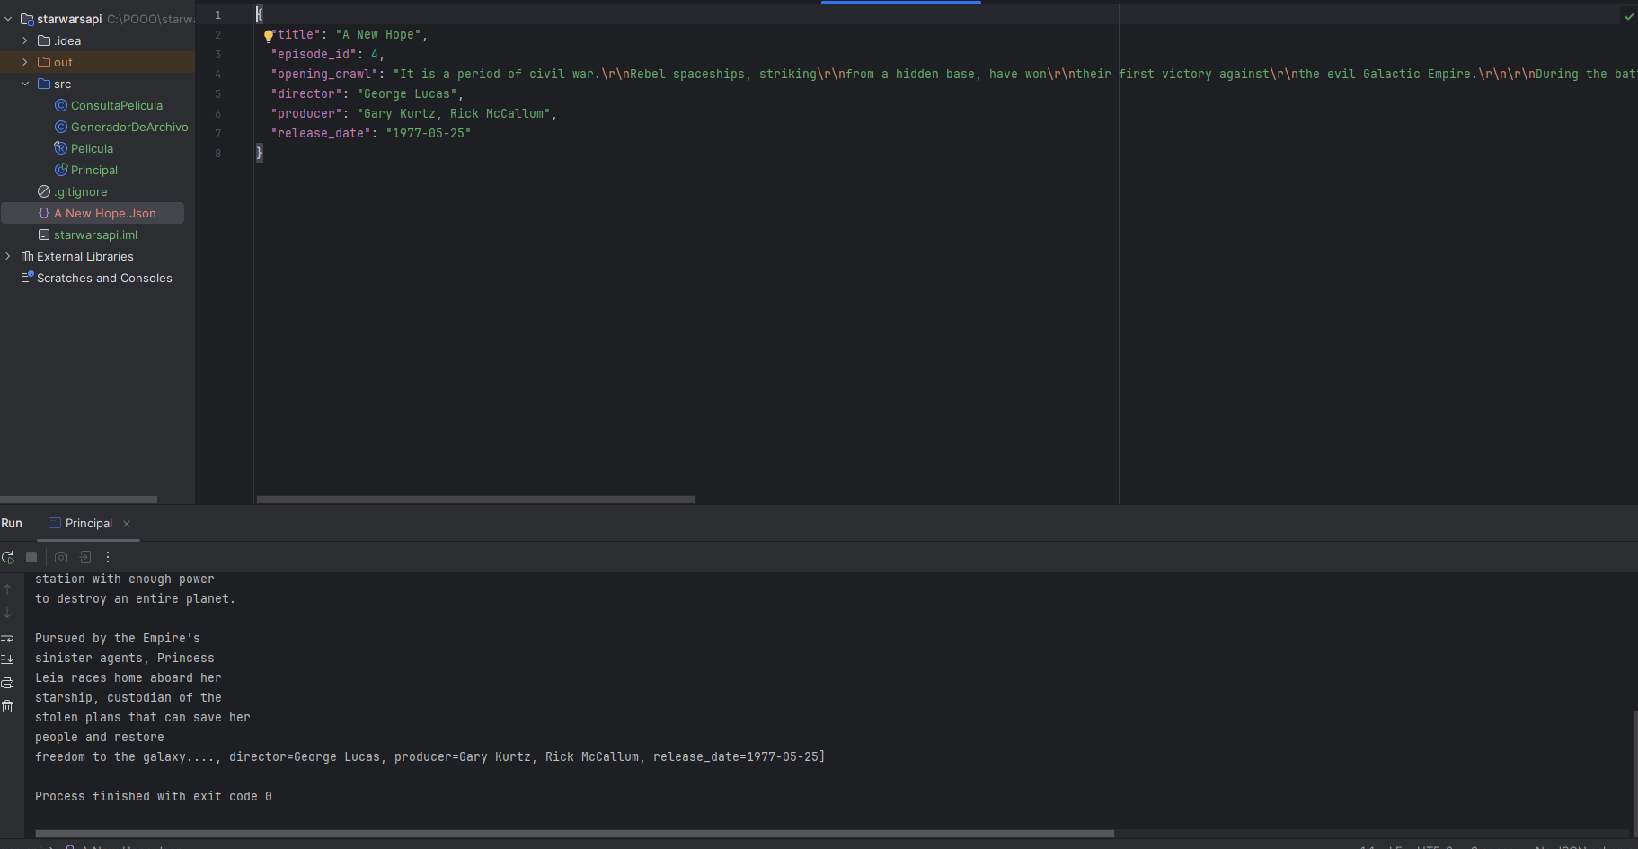
Task: Expand External Libraries node
Action: tap(8, 256)
